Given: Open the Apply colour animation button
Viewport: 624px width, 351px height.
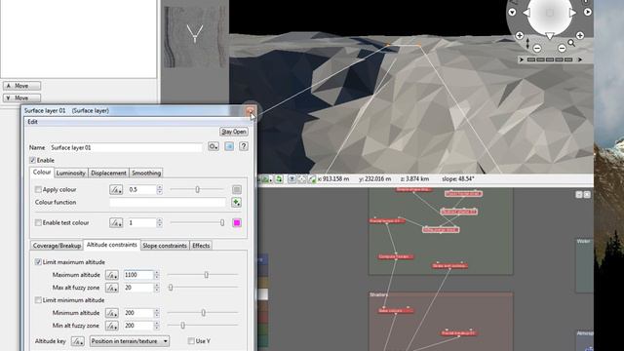Looking at the screenshot, I should coord(116,190).
